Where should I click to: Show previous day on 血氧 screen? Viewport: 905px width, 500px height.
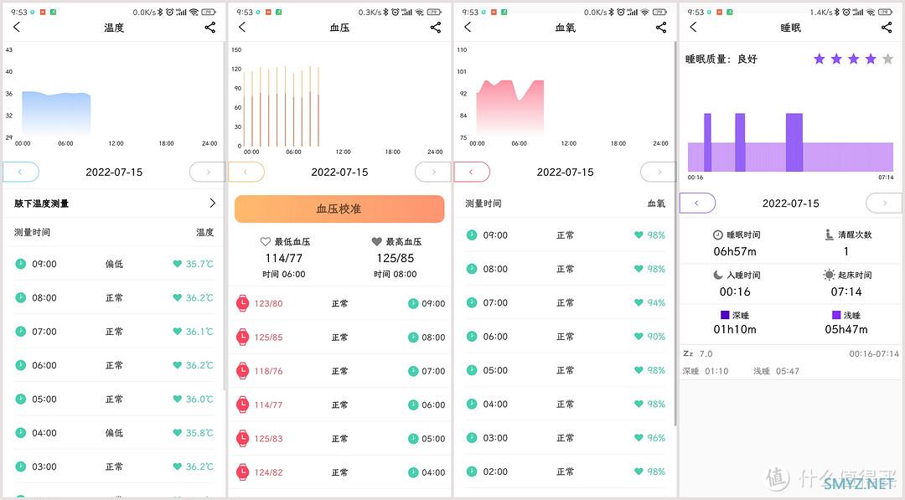472,172
